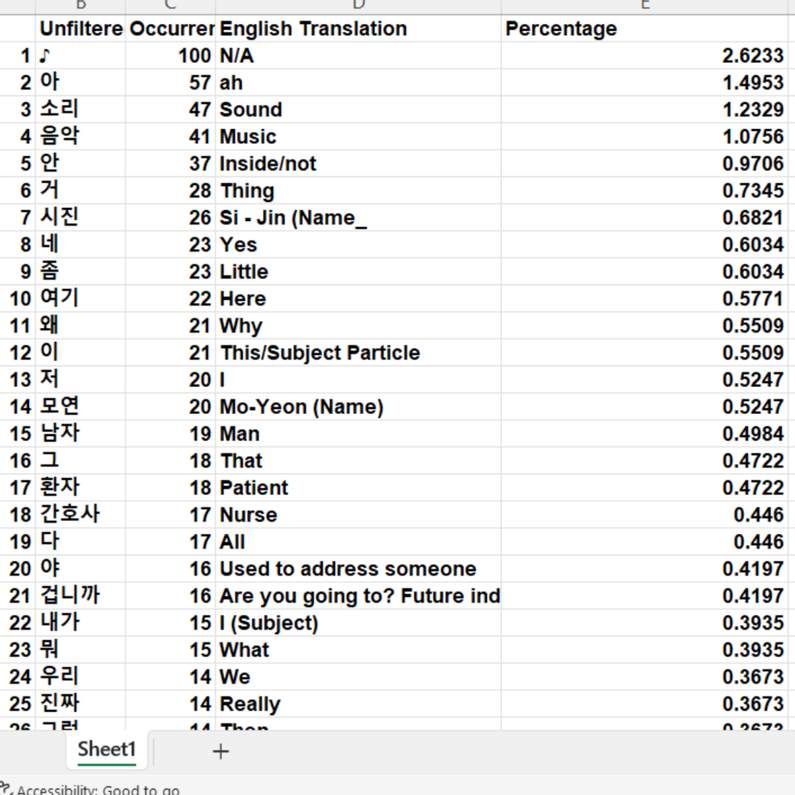The image size is (795, 795).
Task: Click the cell containing 'Sound'
Action: 358,110
